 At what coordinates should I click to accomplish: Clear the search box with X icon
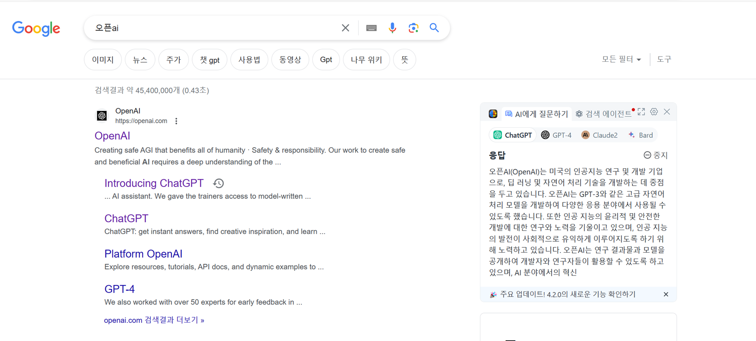[345, 28]
